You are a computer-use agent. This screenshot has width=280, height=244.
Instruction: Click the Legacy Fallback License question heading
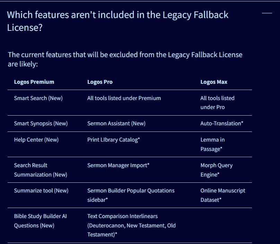tap(118, 21)
